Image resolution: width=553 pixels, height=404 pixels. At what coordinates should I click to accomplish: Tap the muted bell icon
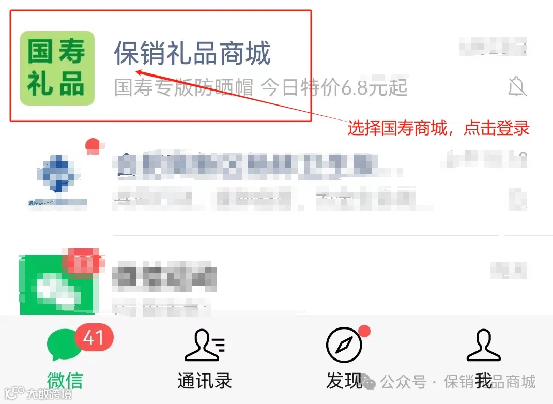click(x=517, y=86)
